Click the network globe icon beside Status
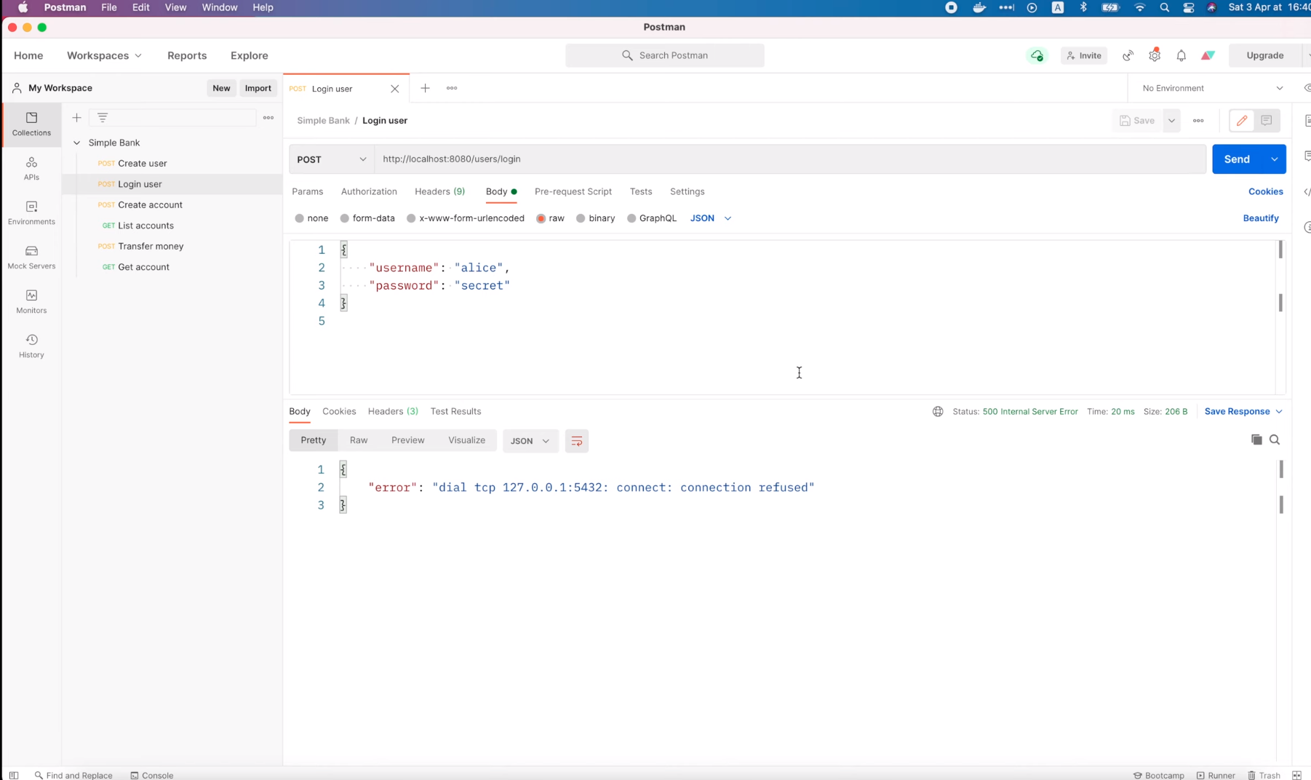This screenshot has height=780, width=1311. coord(938,411)
